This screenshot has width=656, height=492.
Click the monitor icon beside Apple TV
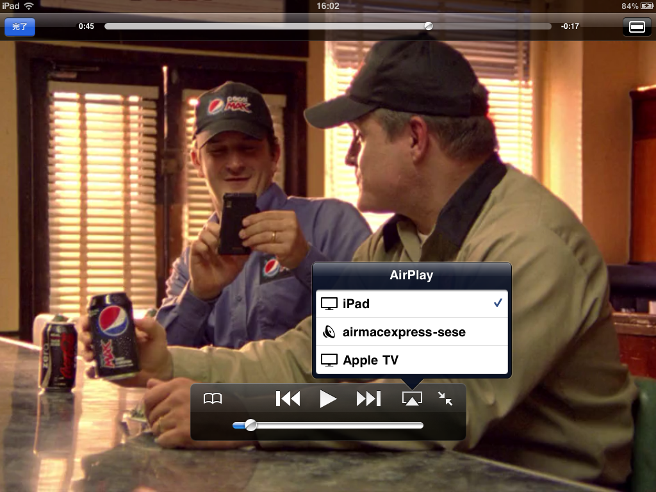click(x=329, y=360)
